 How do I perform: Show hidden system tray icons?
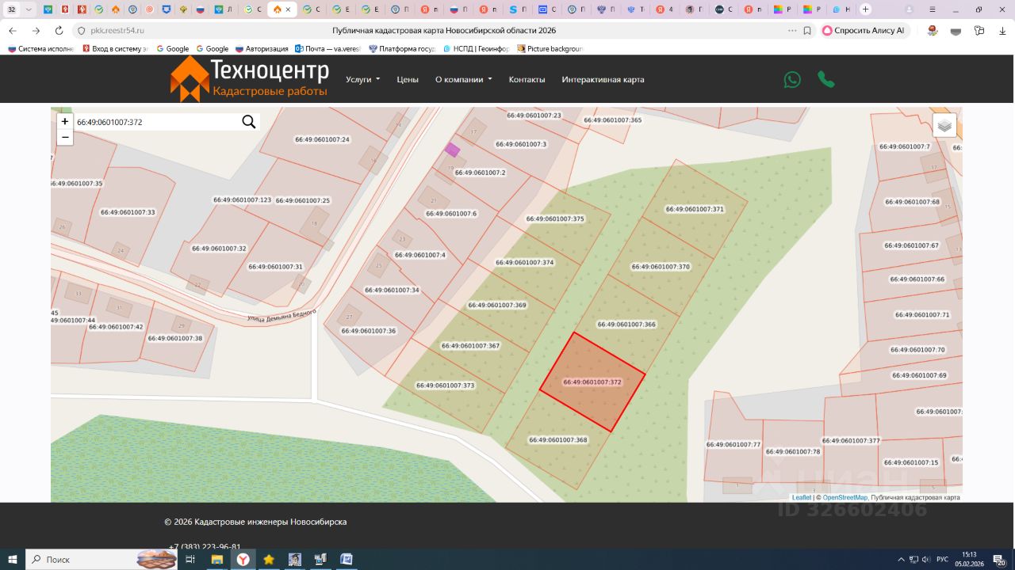(x=901, y=559)
